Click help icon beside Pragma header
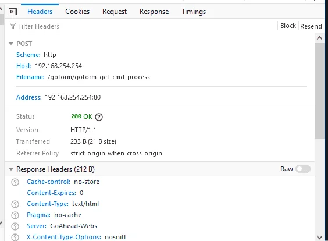This screenshot has height=241, width=328. [x=15, y=215]
